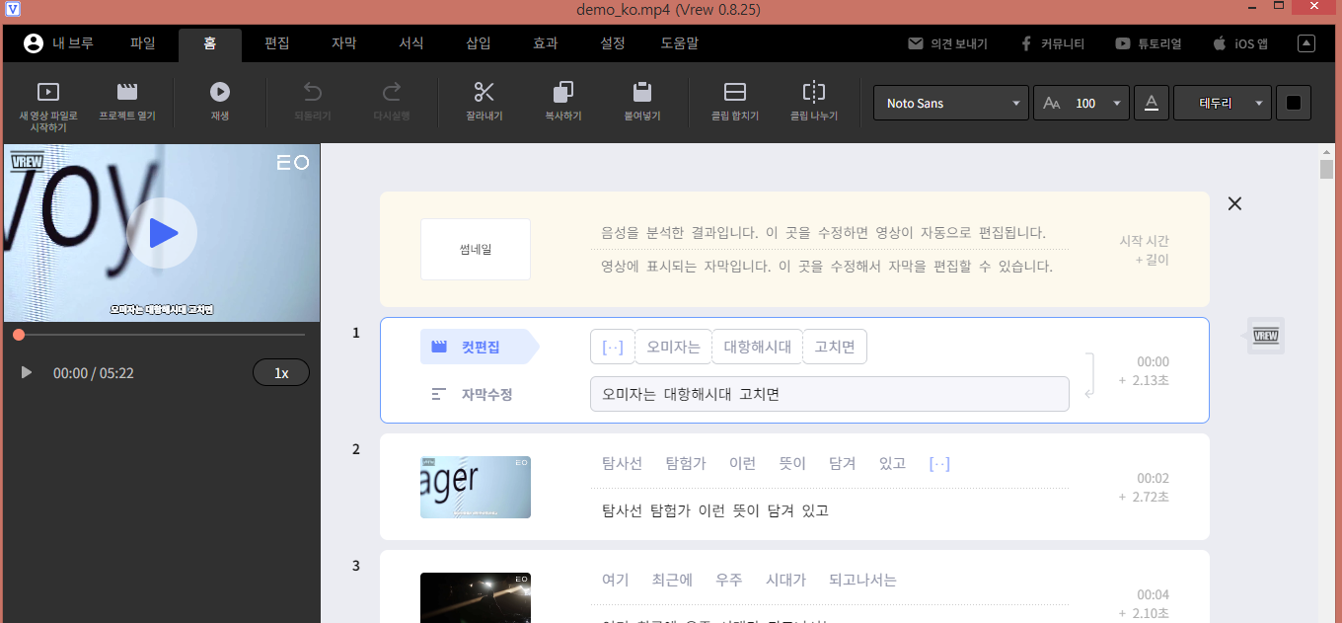Select the word 탐험가 in clip 2
The height and width of the screenshot is (623, 1342).
pyautogui.click(x=686, y=463)
